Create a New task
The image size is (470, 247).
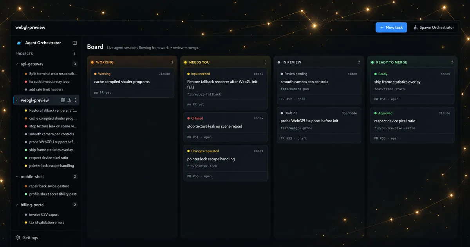391,27
